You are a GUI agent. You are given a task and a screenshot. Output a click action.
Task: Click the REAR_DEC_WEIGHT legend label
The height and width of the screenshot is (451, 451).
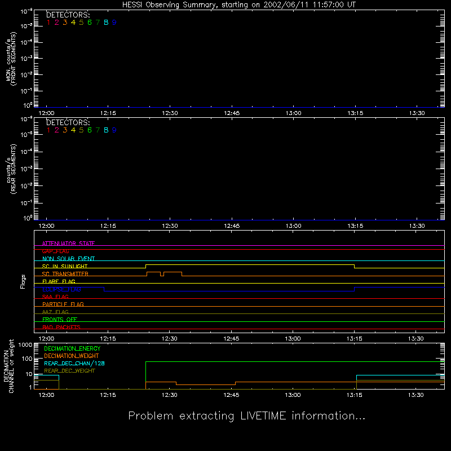(x=69, y=371)
